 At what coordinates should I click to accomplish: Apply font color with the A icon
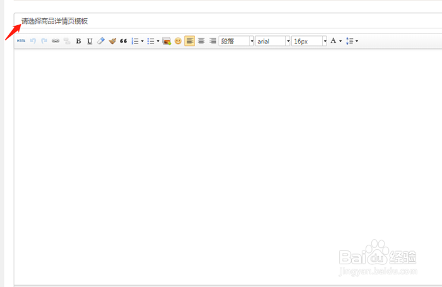click(333, 41)
